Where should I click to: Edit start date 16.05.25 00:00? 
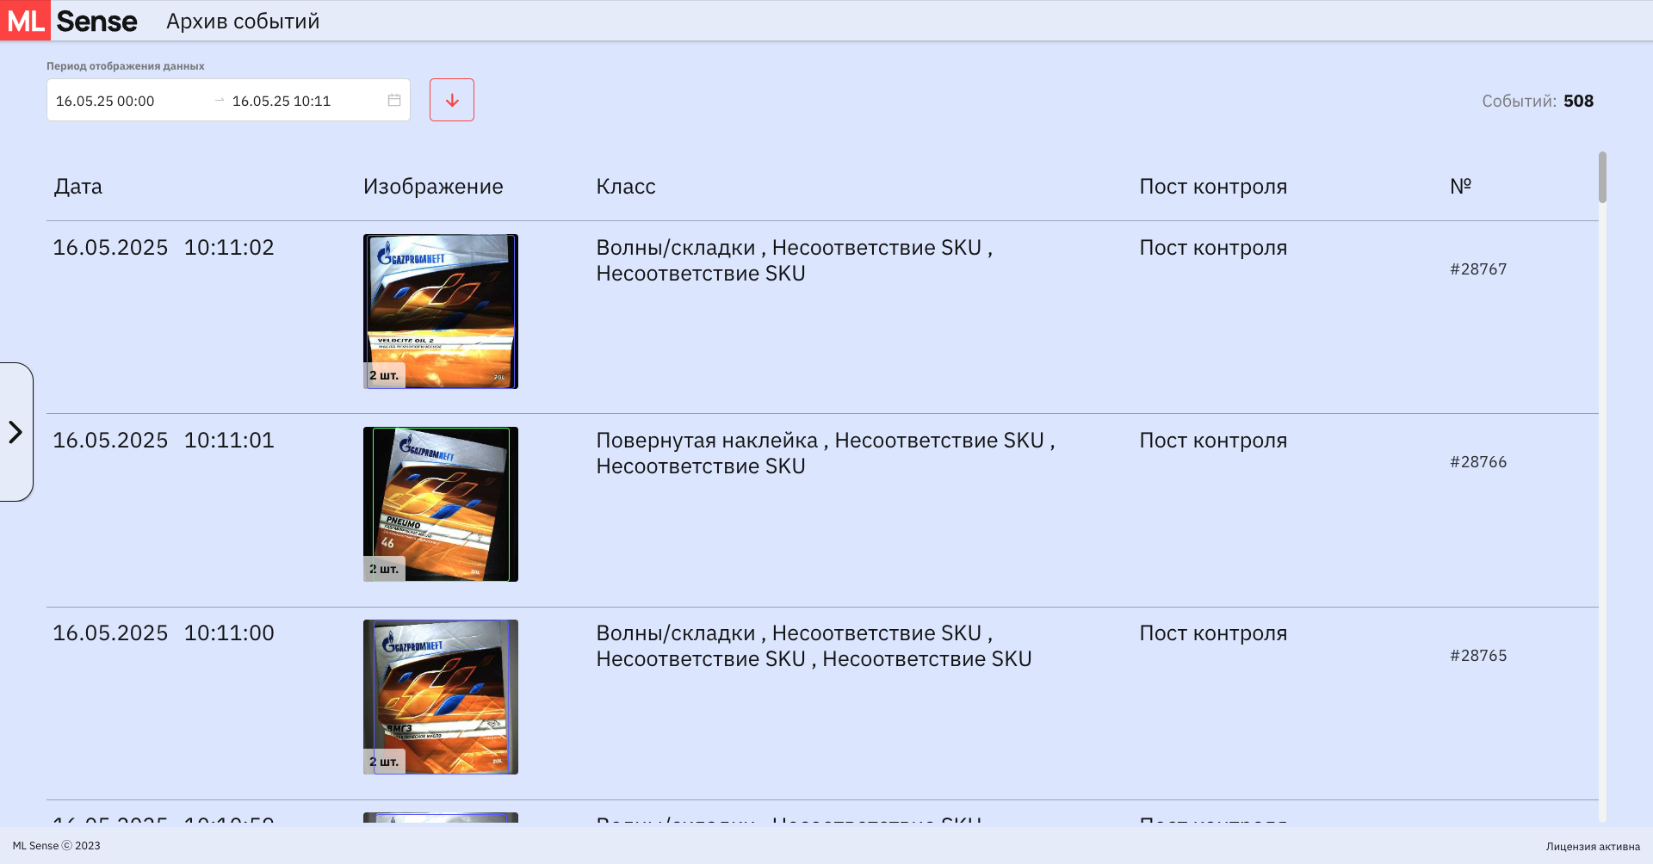click(x=105, y=101)
